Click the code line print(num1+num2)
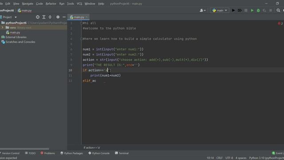 tap(106, 75)
